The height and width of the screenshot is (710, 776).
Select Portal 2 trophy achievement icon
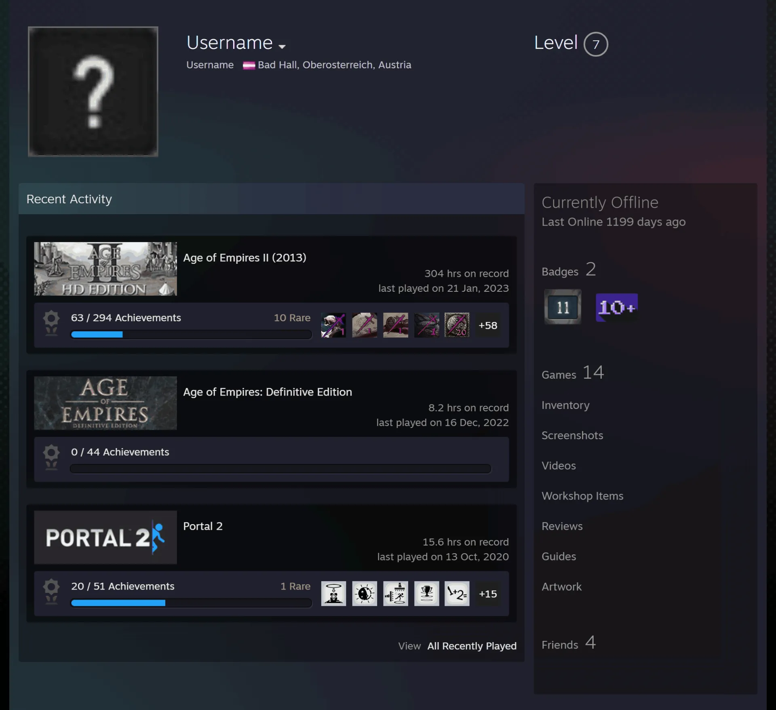[426, 594]
